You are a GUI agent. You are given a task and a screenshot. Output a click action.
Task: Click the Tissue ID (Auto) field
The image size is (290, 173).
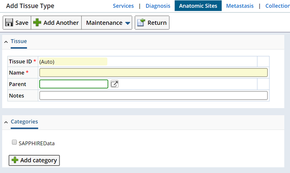[x=73, y=62]
